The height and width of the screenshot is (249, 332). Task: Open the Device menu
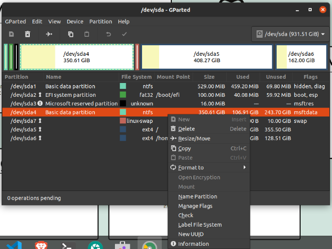(x=75, y=22)
